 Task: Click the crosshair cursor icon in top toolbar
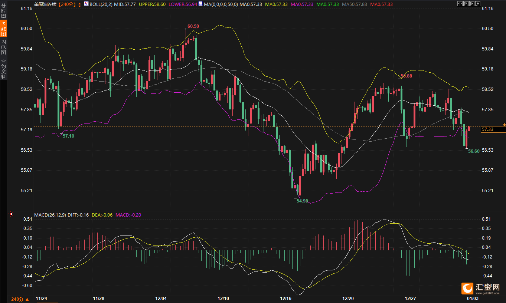click(460, 3)
